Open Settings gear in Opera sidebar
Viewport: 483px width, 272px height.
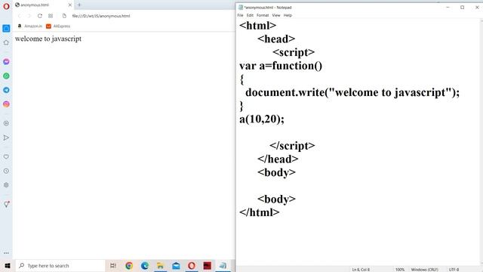coord(6,185)
